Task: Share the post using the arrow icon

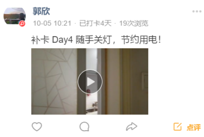Action: pyautogui.click(x=131, y=126)
